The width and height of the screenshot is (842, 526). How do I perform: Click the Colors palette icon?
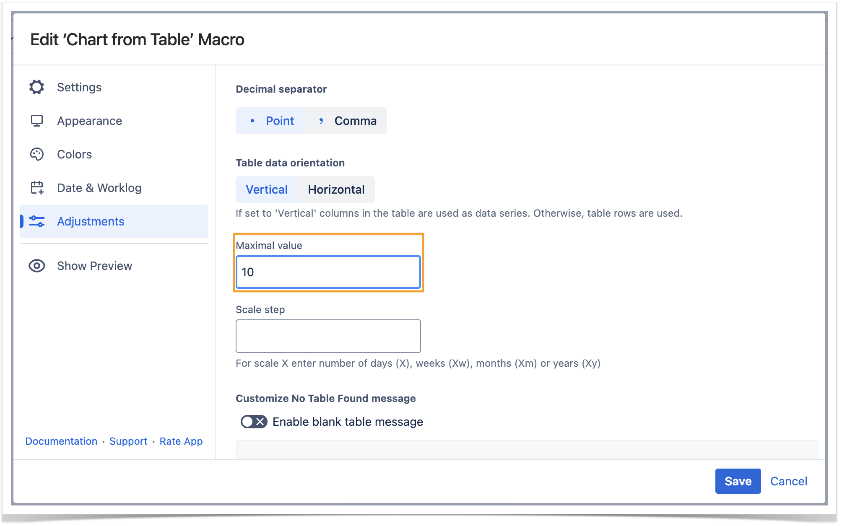[37, 154]
